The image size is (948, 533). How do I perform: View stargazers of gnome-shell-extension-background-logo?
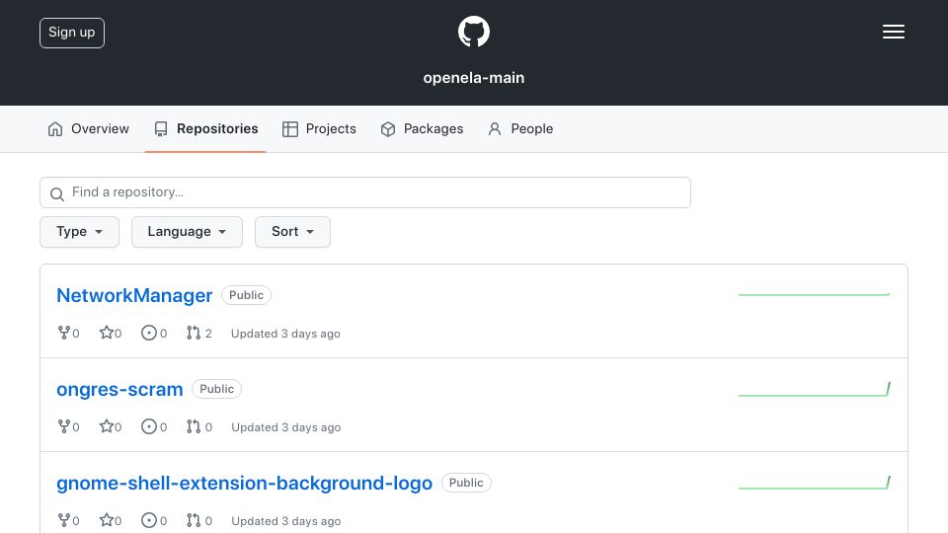pos(111,520)
